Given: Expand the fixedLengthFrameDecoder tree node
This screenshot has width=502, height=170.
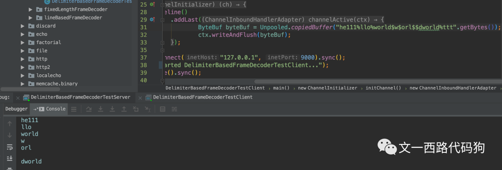Looking at the screenshot, I should (x=31, y=9).
